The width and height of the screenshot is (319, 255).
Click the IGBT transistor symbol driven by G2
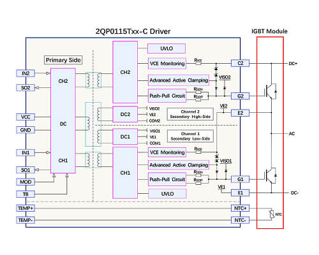[271, 91]
